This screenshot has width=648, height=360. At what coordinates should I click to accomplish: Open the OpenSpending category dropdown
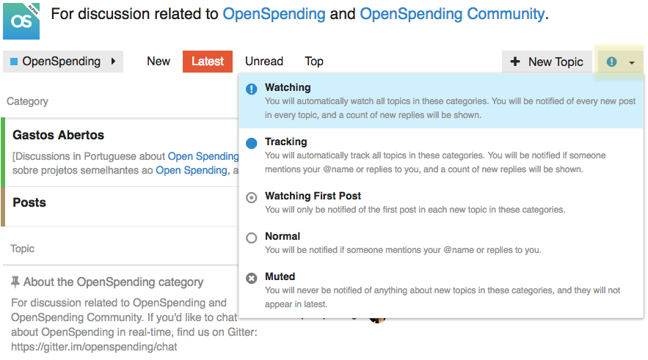tap(63, 62)
